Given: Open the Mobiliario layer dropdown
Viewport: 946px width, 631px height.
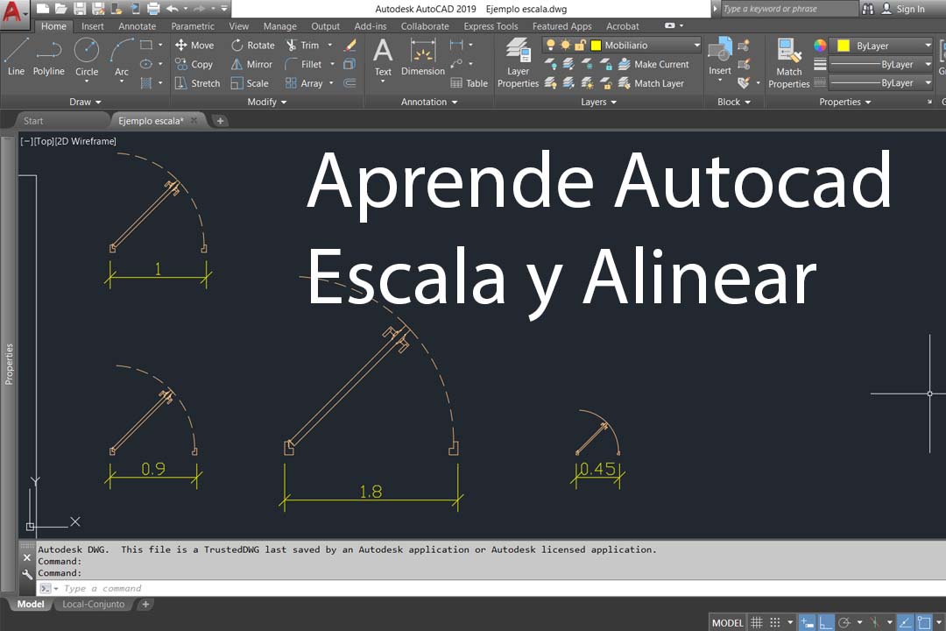Looking at the screenshot, I should click(697, 46).
